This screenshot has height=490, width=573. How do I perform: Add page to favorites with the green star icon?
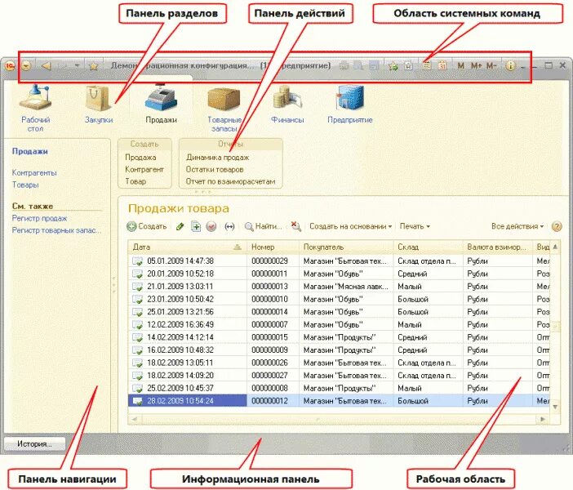[x=393, y=66]
